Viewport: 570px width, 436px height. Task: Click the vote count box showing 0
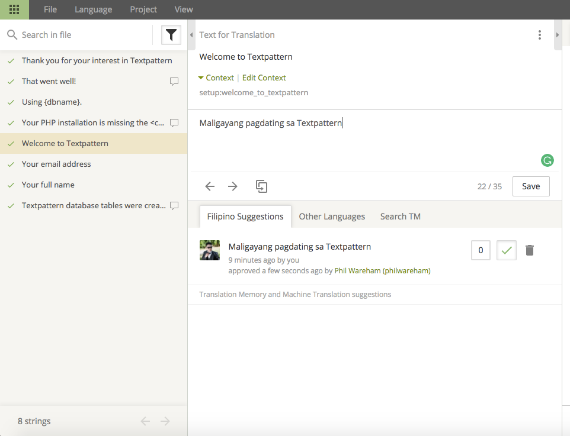[x=481, y=250]
